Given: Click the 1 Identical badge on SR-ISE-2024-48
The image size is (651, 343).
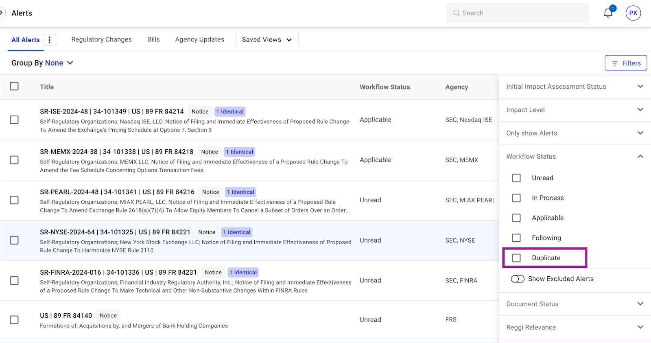Looking at the screenshot, I should coord(230,111).
